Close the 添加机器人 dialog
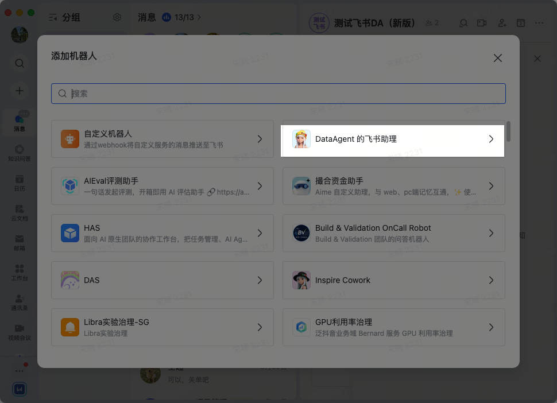557x403 pixels. tap(498, 58)
